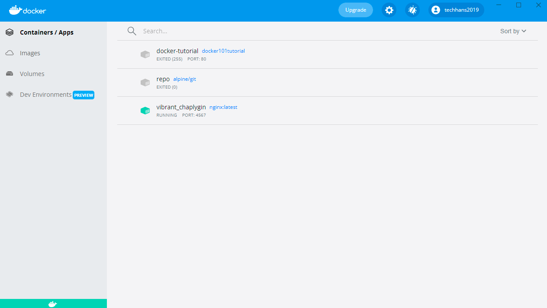The image size is (547, 308).
Task: Click the Docker whale status icon at bottom
Action: click(x=53, y=304)
